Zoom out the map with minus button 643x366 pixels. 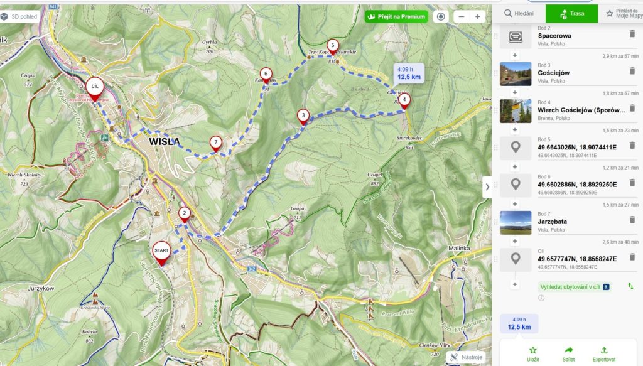pyautogui.click(x=462, y=17)
